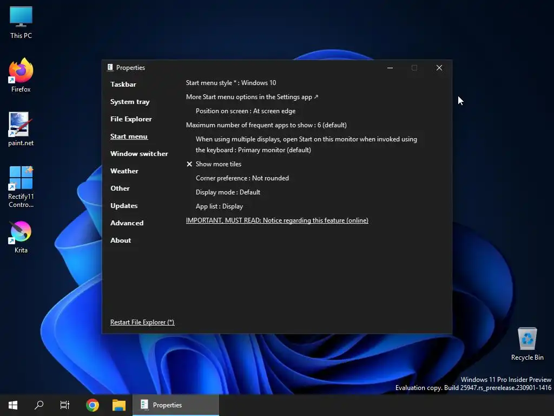Open the About section
Screen dimensions: 554x416
(121, 240)
